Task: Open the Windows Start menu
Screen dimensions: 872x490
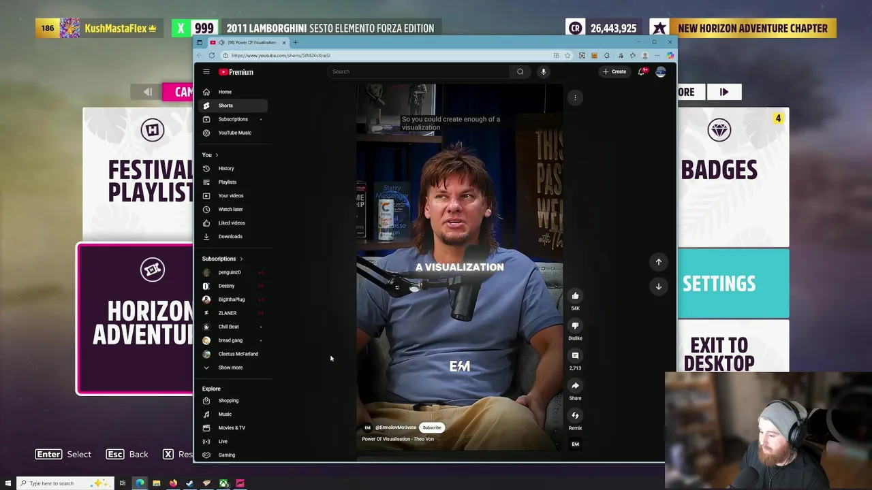Action: (8, 483)
